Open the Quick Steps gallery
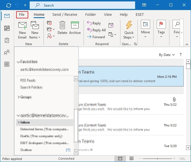This screenshot has width=191, height=162. [x=129, y=30]
